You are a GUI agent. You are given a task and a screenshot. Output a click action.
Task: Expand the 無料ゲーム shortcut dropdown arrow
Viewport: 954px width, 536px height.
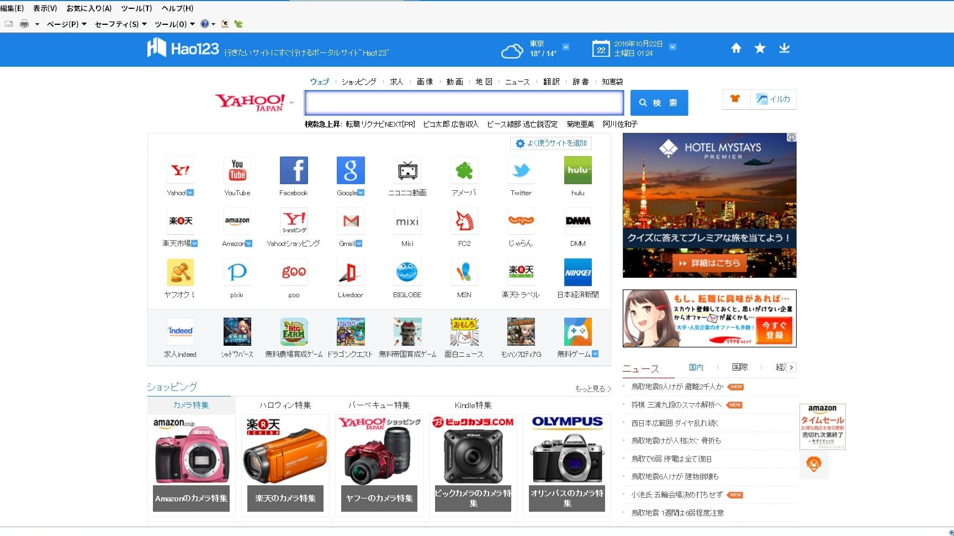pos(595,354)
